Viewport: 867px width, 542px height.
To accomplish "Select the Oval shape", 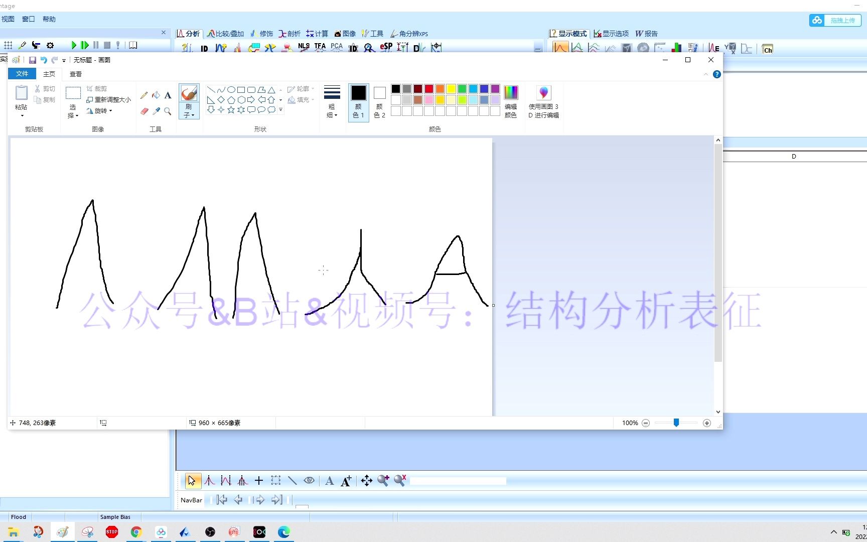I will (x=231, y=90).
